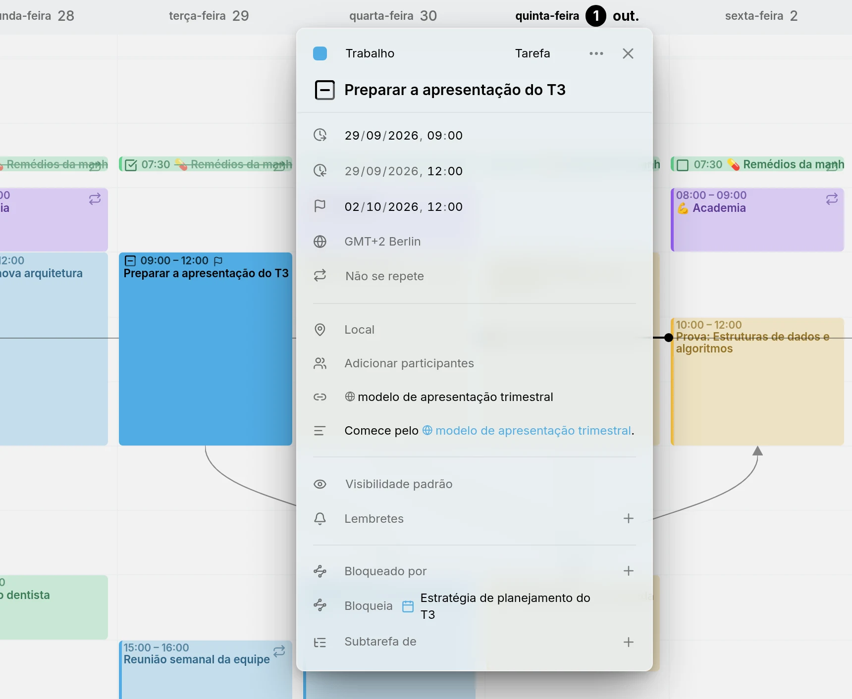Toggle the task status box beside the title
The image size is (852, 699).
coord(325,90)
